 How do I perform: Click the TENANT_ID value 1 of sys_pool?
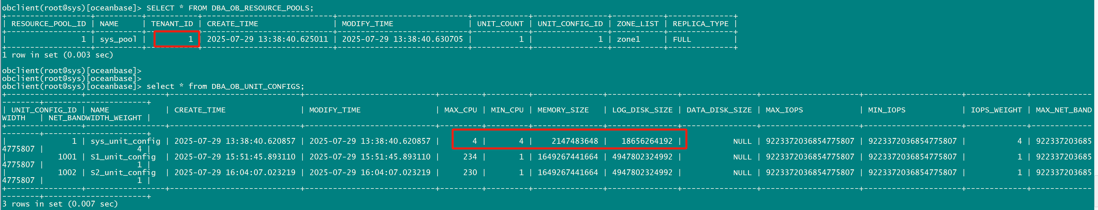coord(191,40)
